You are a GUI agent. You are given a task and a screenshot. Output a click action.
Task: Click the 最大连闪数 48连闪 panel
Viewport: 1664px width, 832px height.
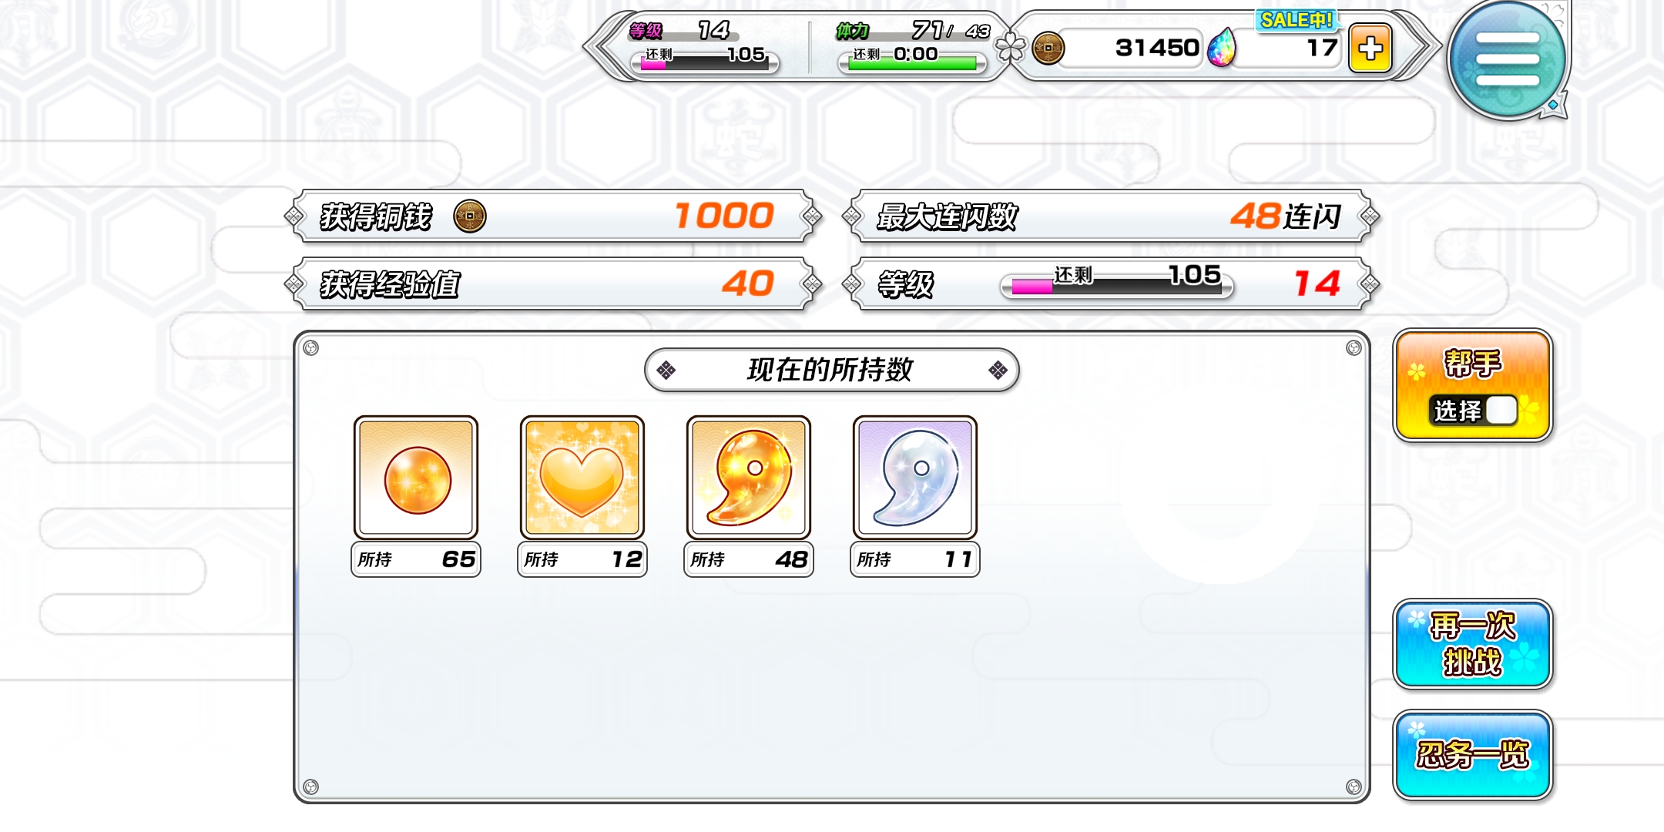tap(1110, 216)
